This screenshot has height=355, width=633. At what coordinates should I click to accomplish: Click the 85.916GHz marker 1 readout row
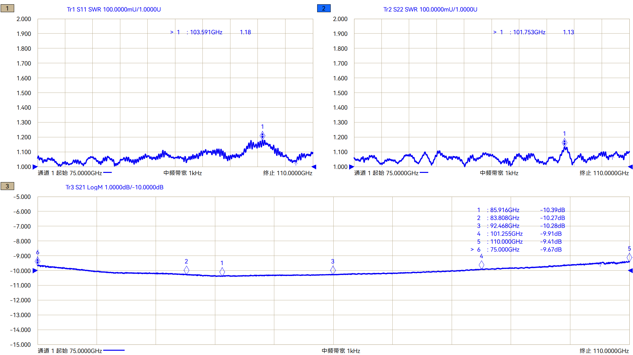(x=521, y=210)
